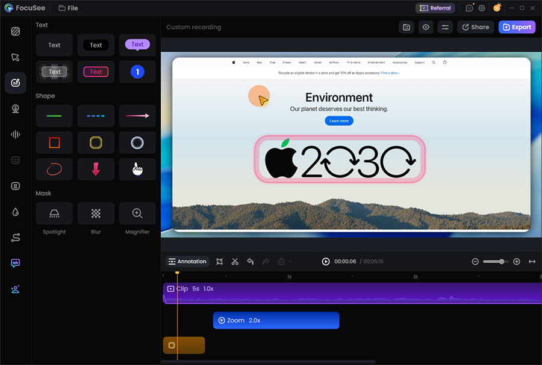Image resolution: width=542 pixels, height=365 pixels.
Task: Choose the gray blurred Text style
Action: click(54, 72)
